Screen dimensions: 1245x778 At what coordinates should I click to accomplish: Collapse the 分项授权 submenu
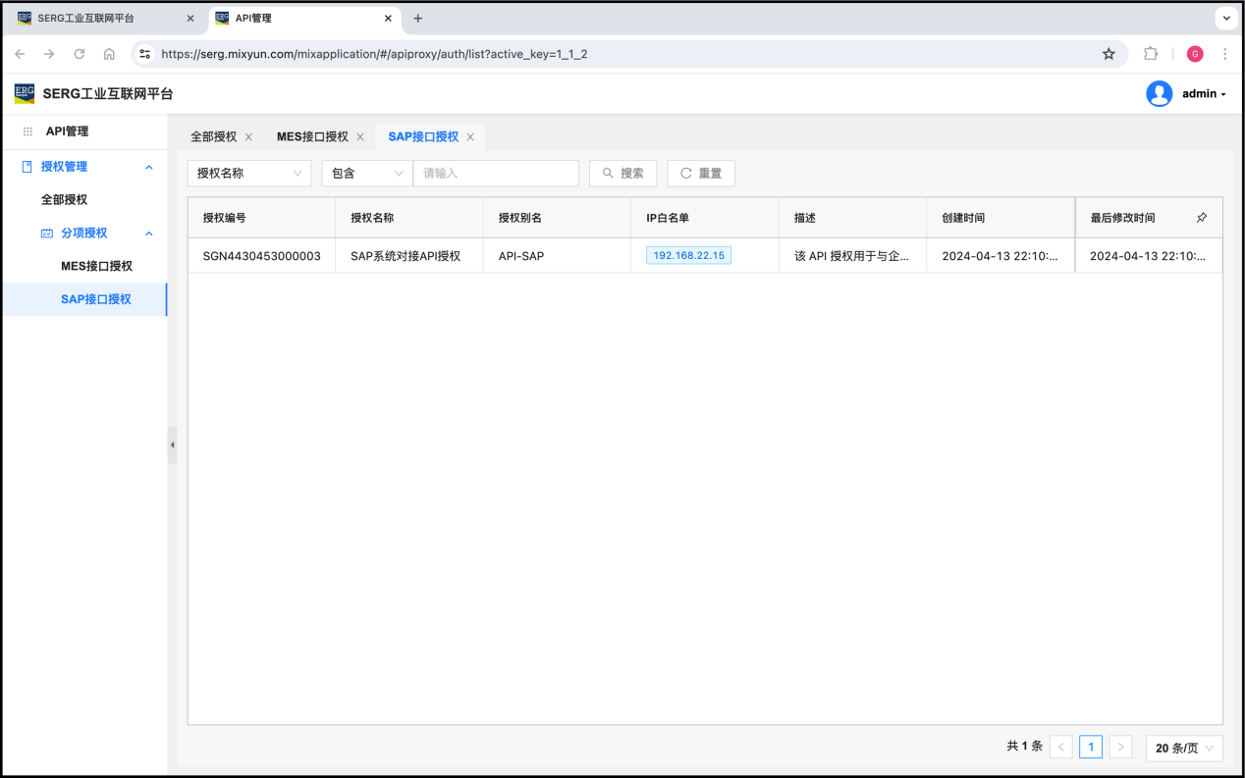tap(149, 233)
